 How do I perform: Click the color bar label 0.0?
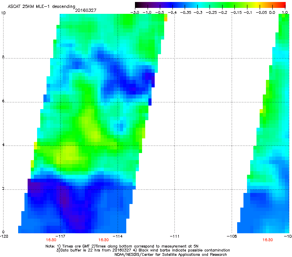pos(272,13)
